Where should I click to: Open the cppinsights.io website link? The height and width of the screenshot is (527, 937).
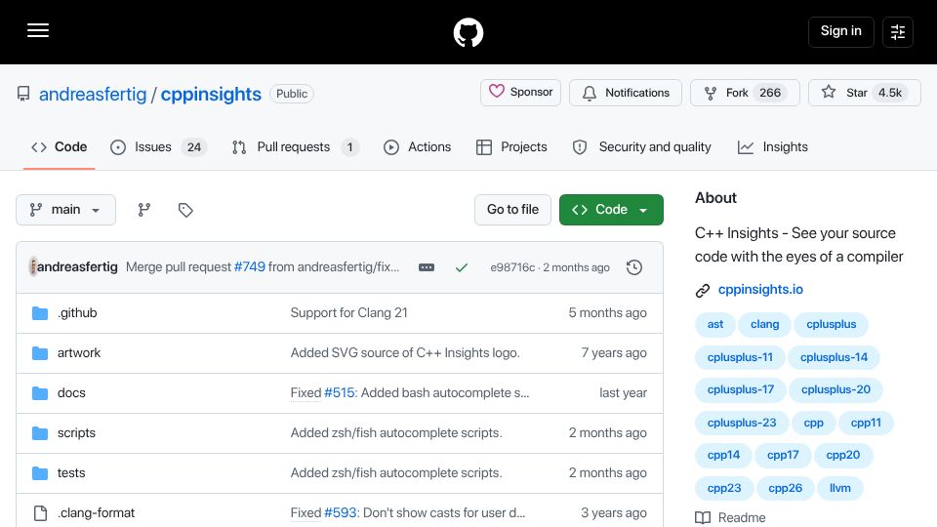click(x=760, y=290)
